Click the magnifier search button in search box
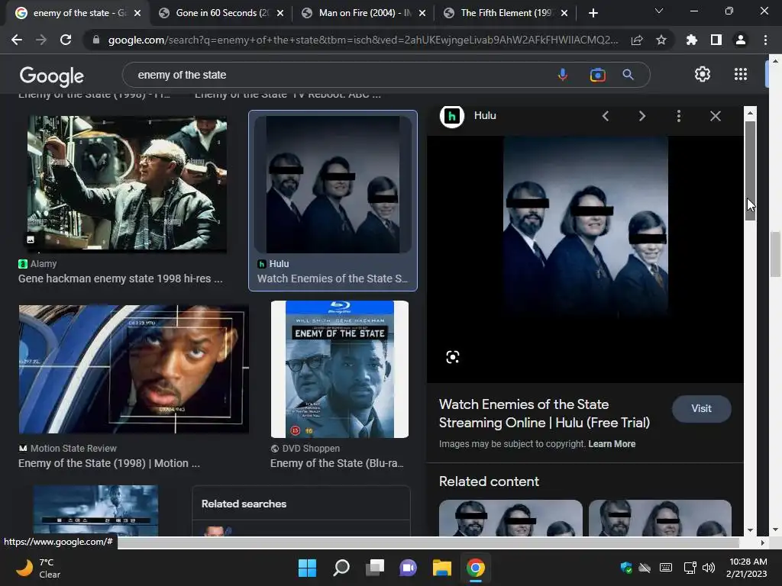Screen dimensions: 782x586 click(x=628, y=75)
